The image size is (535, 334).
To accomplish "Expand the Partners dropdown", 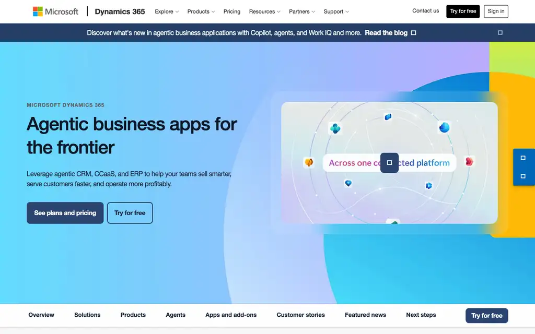I will pyautogui.click(x=301, y=11).
